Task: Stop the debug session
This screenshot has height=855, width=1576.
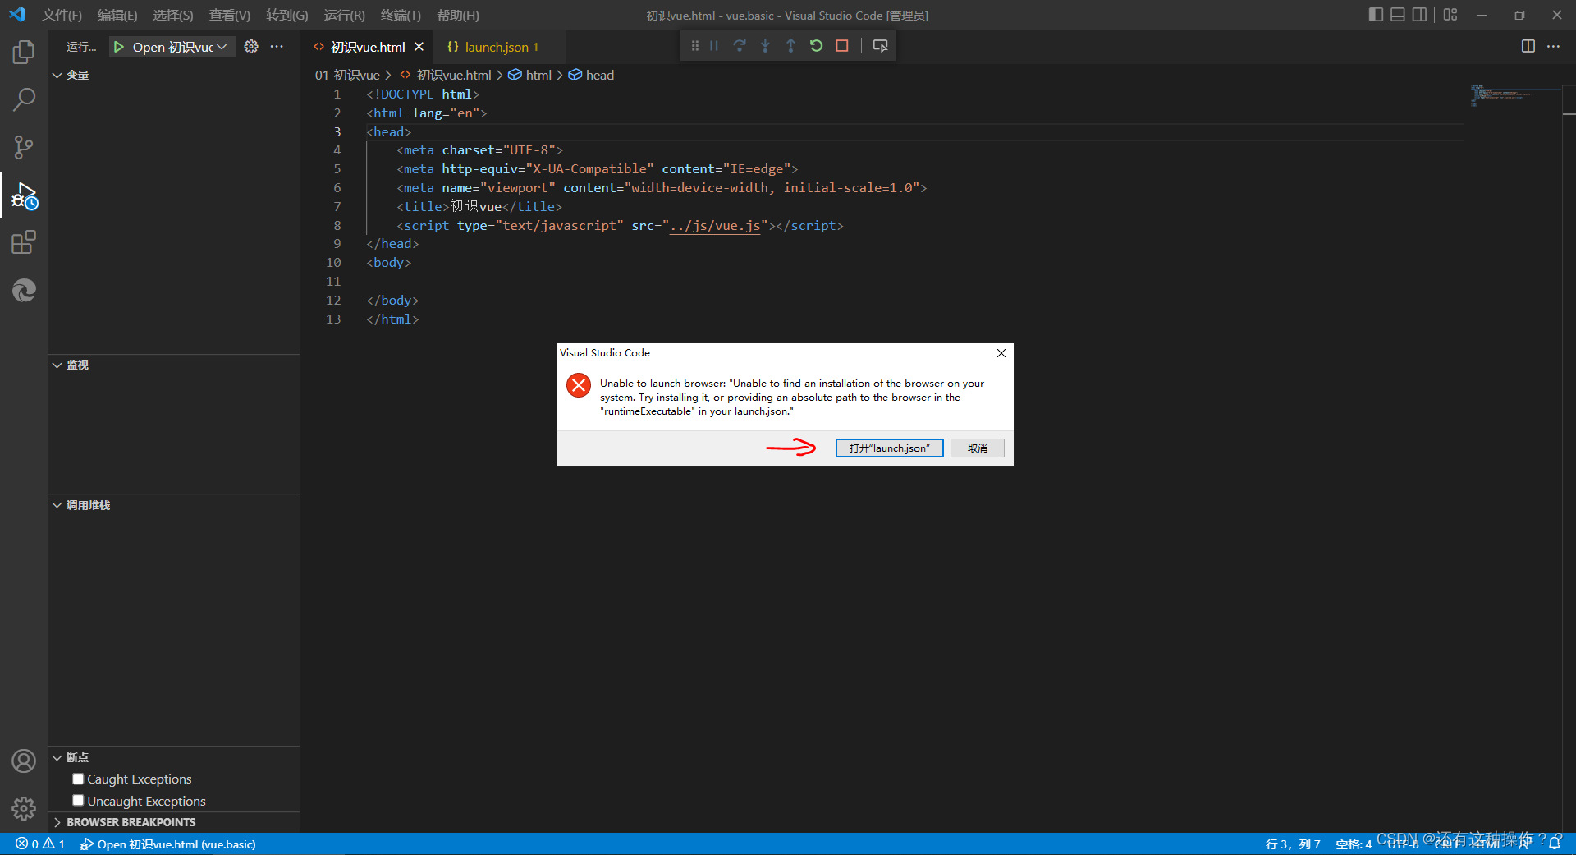Action: pyautogui.click(x=841, y=46)
